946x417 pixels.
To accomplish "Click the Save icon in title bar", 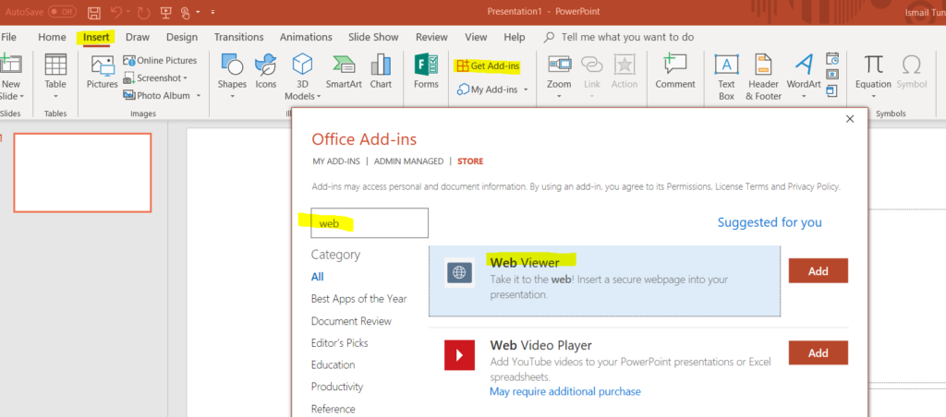I will 94,12.
